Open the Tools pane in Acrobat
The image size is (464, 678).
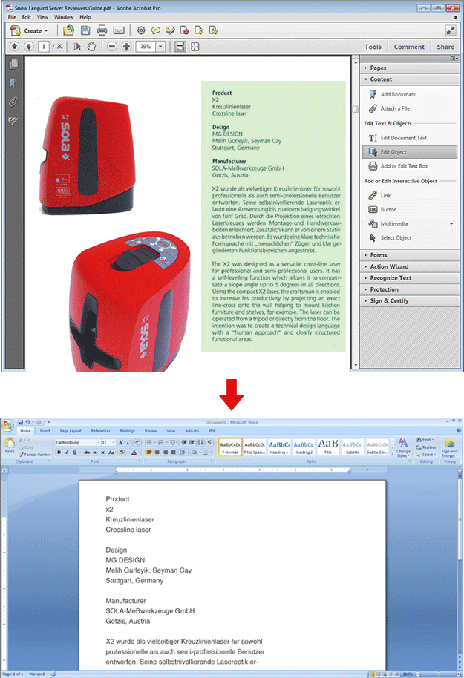(x=373, y=47)
